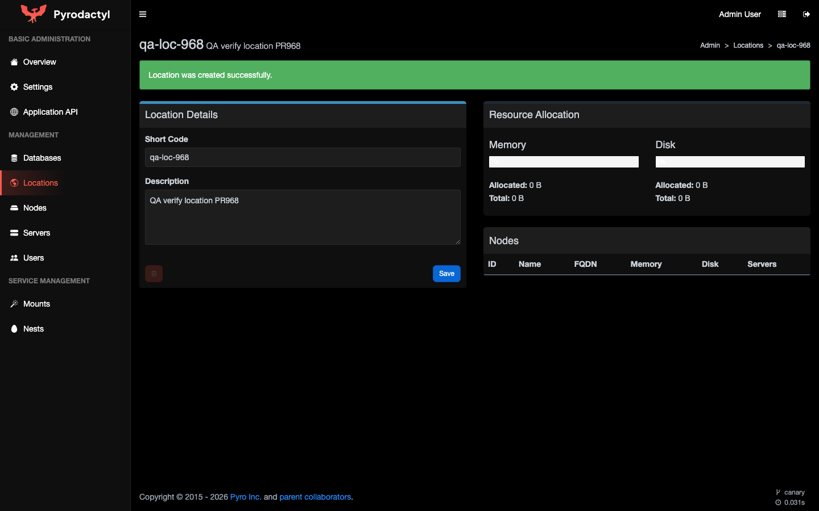Open the Pyro Inc. footer link
The height and width of the screenshot is (511, 819).
click(x=246, y=497)
